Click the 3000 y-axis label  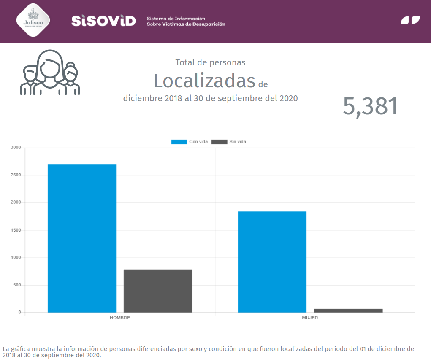tap(16, 148)
